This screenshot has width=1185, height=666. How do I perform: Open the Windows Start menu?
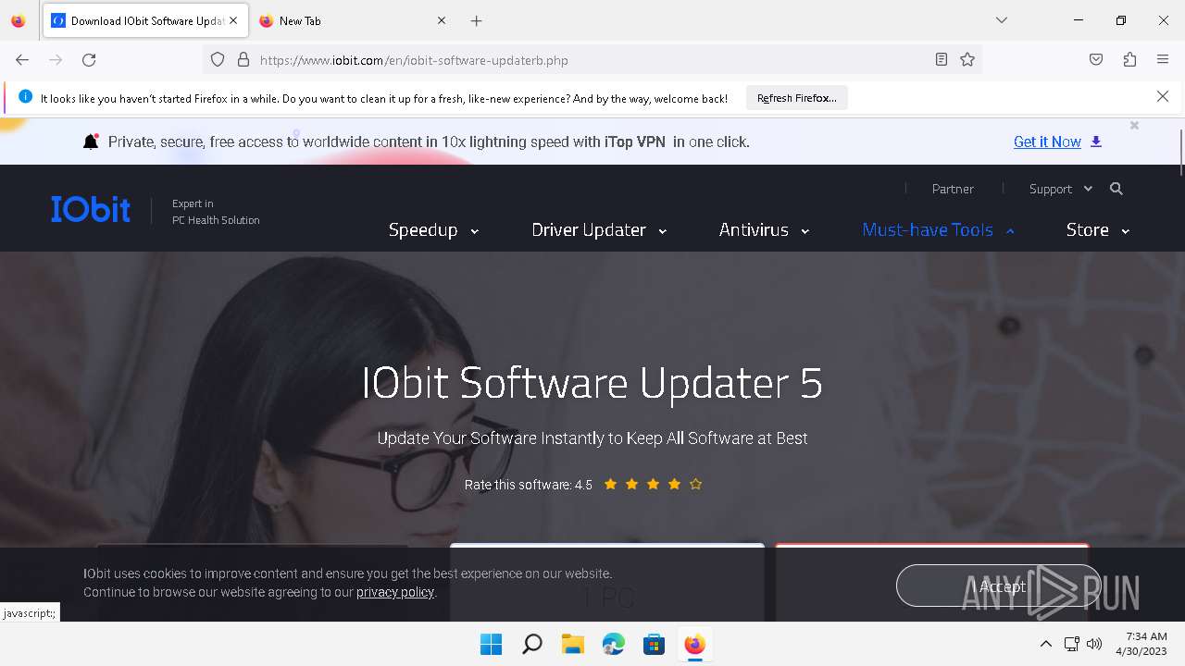pyautogui.click(x=491, y=644)
